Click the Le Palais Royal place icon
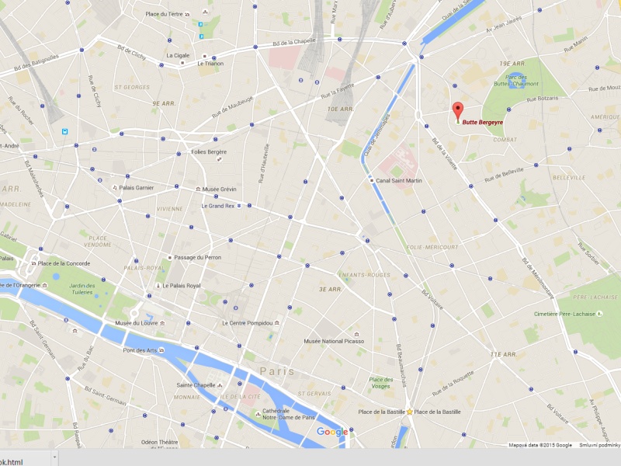Viewport: 621px width, 466px height. 158,286
